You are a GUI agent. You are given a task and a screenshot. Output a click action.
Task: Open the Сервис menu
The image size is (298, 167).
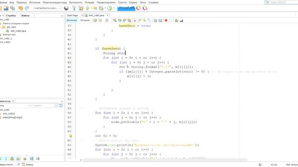tap(133, 2)
